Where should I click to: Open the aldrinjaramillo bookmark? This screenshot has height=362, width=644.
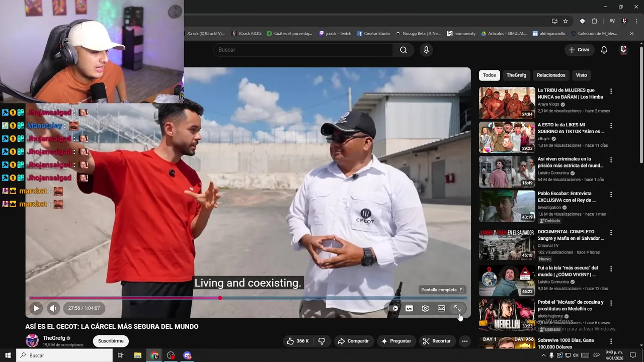[549, 33]
